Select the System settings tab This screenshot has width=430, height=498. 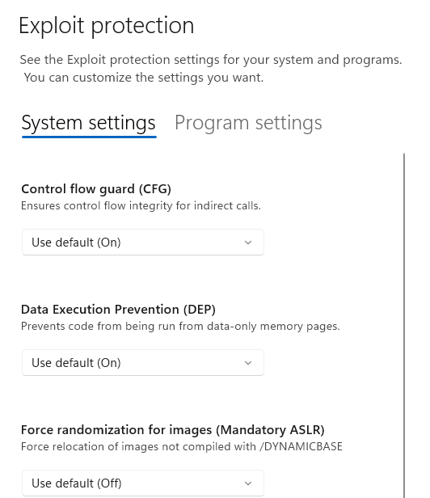point(89,123)
